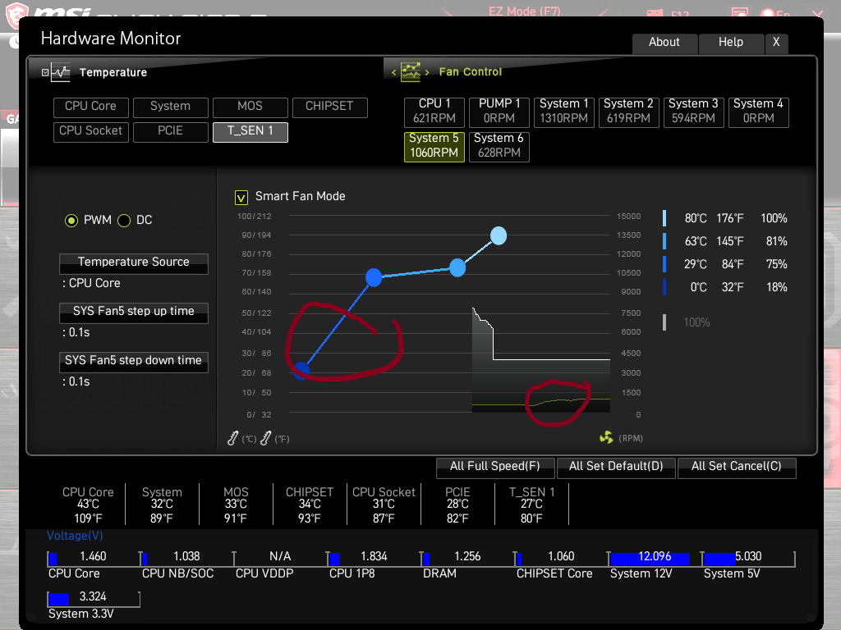The height and width of the screenshot is (630, 841).
Task: Open SYS Fan5 step up time setting
Action: [x=134, y=313]
